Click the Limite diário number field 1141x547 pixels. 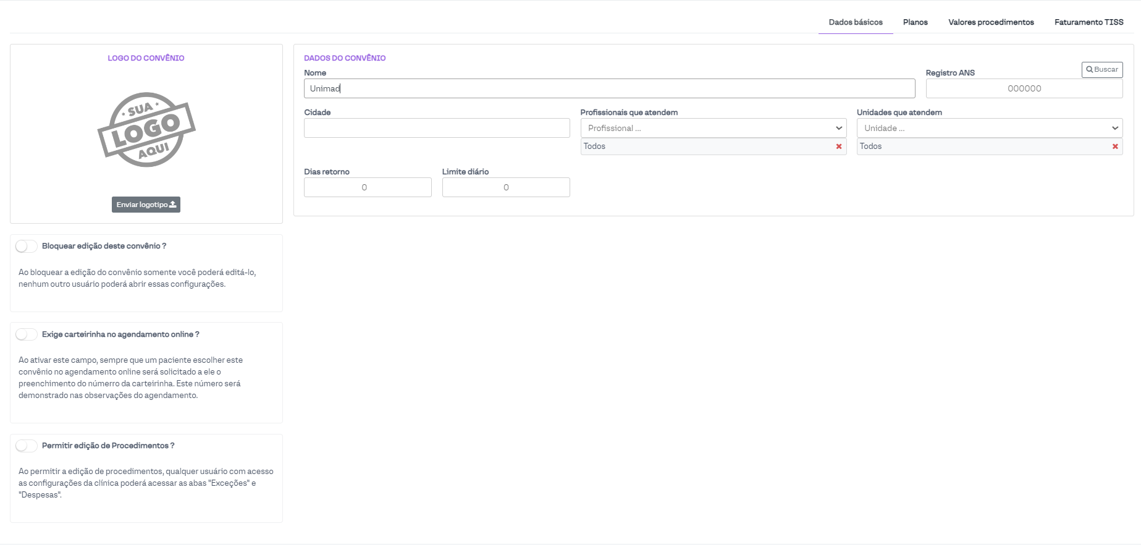pos(506,187)
